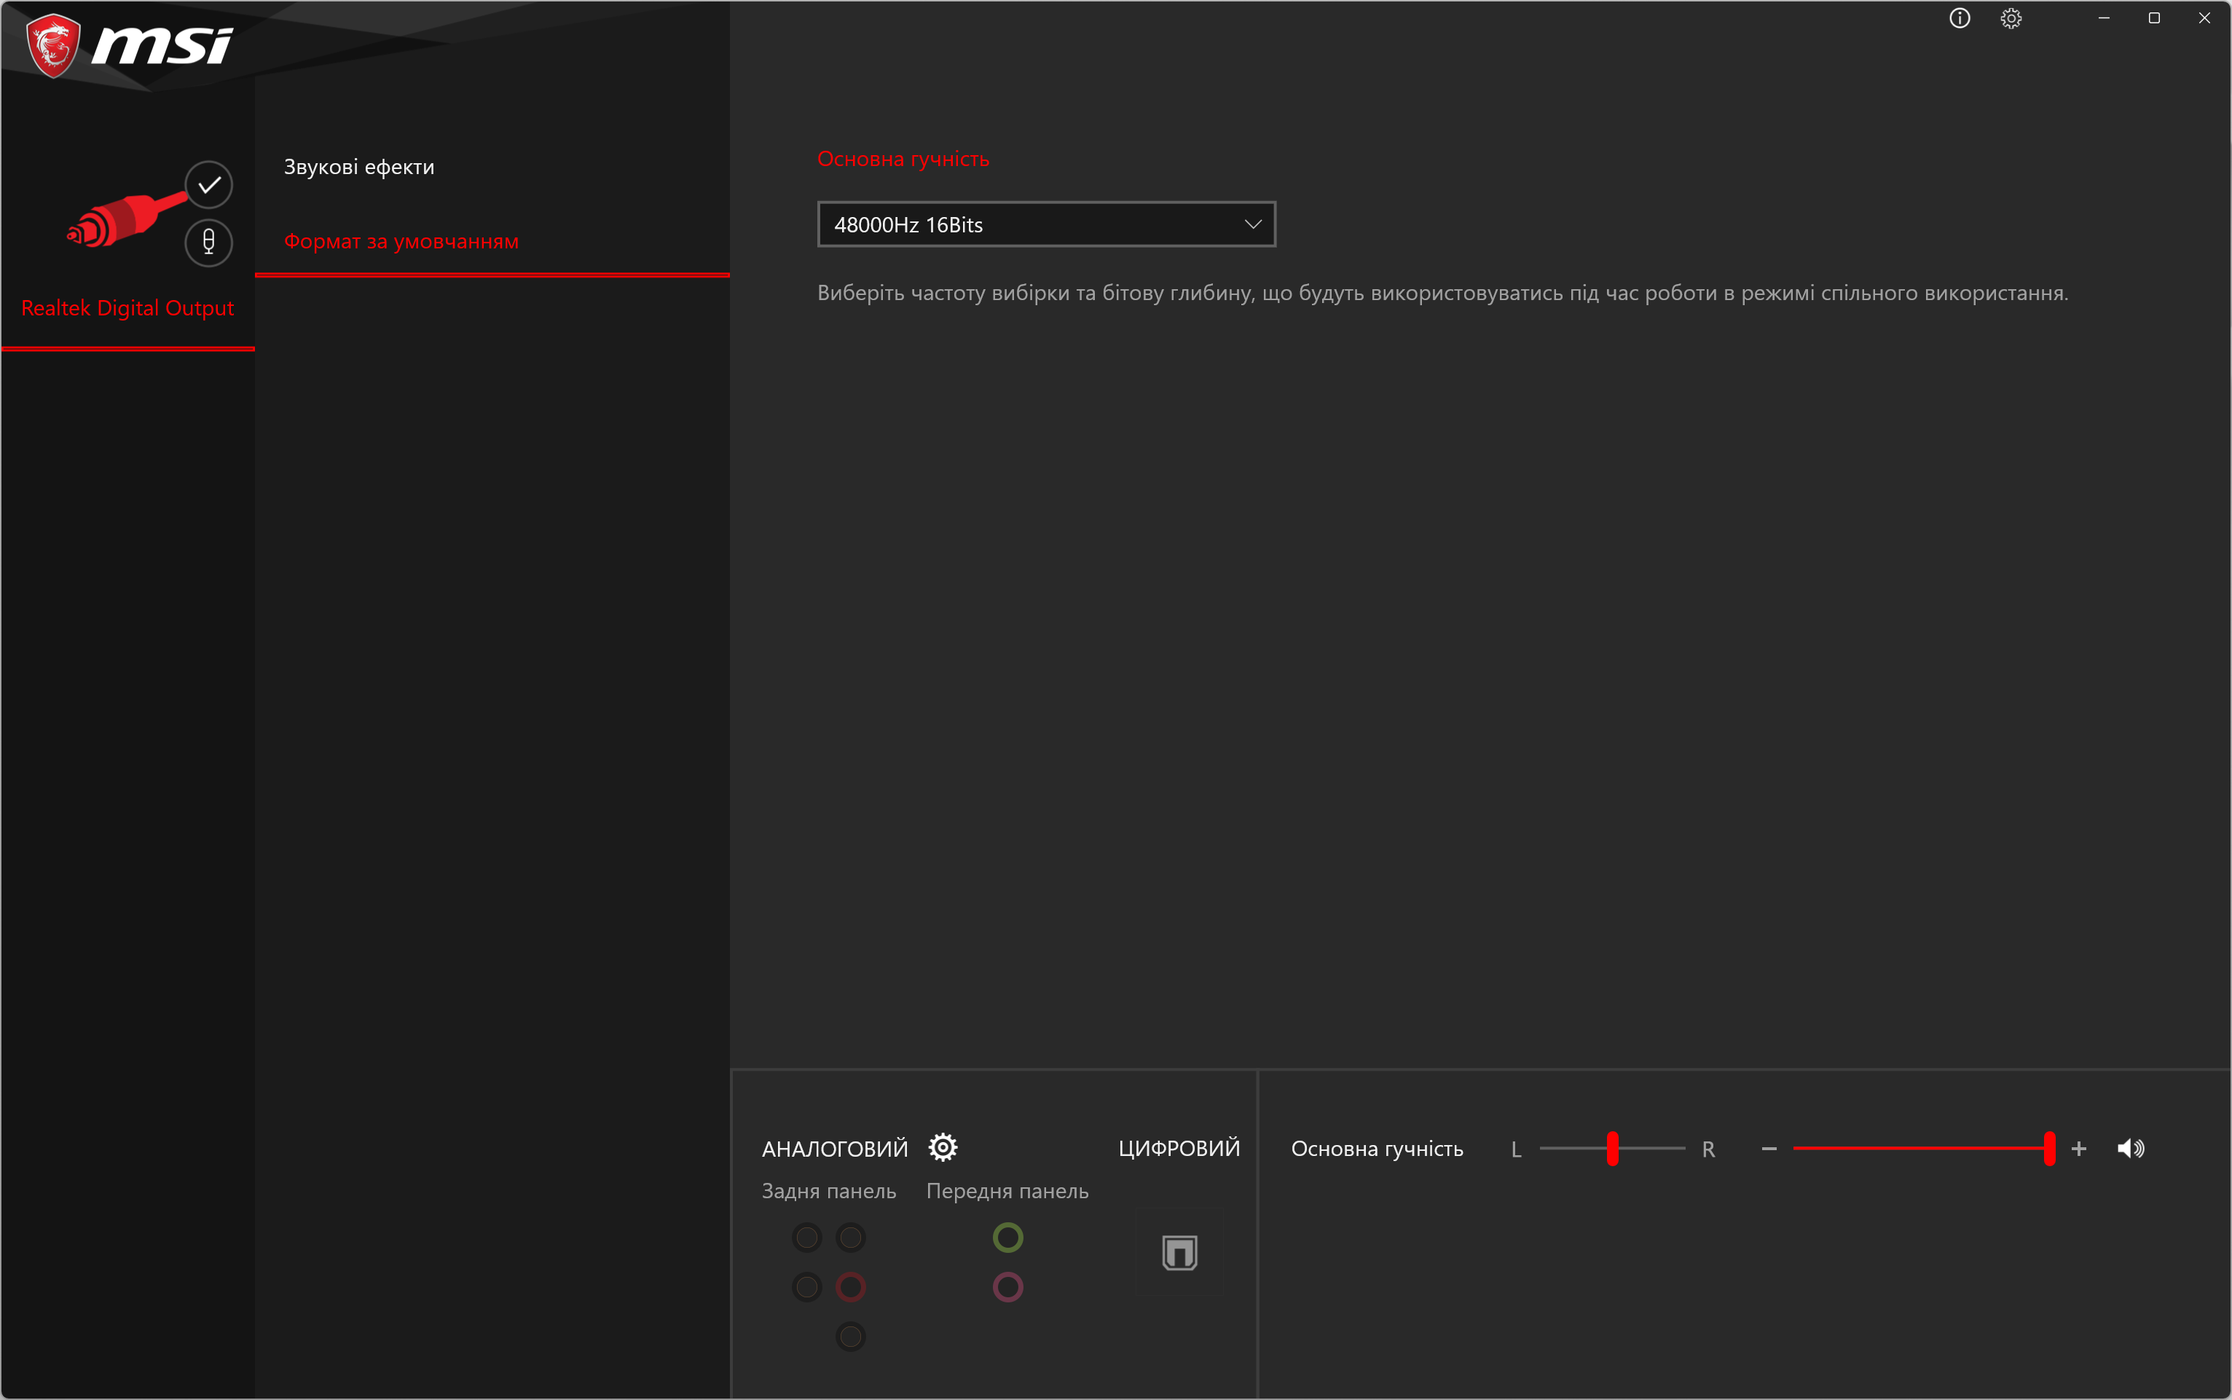Decrease volume with the minus button
Viewport: 2232px width, 1400px height.
[1768, 1148]
